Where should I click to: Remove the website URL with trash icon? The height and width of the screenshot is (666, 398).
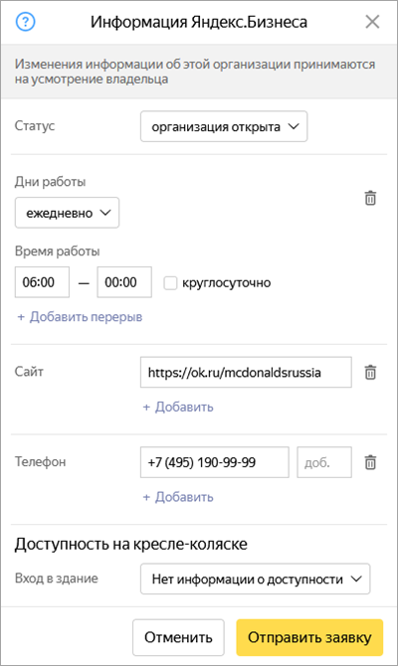(x=370, y=372)
